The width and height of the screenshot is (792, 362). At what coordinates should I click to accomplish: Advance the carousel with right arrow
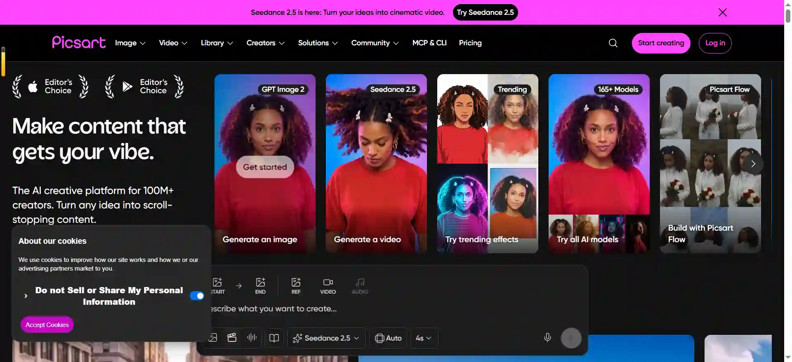tap(753, 163)
